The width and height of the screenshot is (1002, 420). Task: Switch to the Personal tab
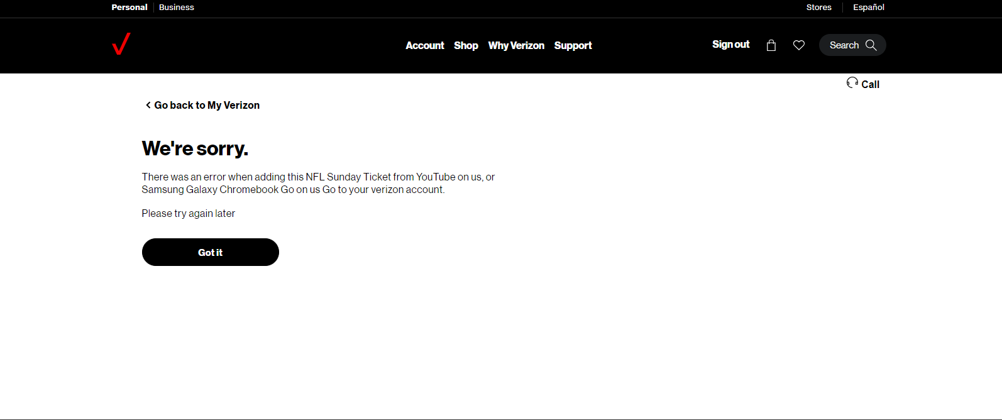129,8
